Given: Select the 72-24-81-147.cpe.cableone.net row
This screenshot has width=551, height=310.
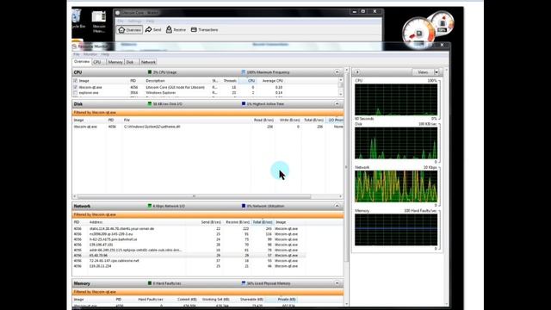Looking at the screenshot, I should 189,261.
